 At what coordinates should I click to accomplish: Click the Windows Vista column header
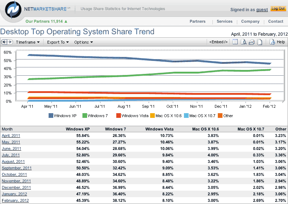point(159,129)
